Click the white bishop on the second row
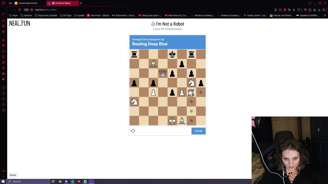Screen dimensions: 328x184 coord(153,64)
